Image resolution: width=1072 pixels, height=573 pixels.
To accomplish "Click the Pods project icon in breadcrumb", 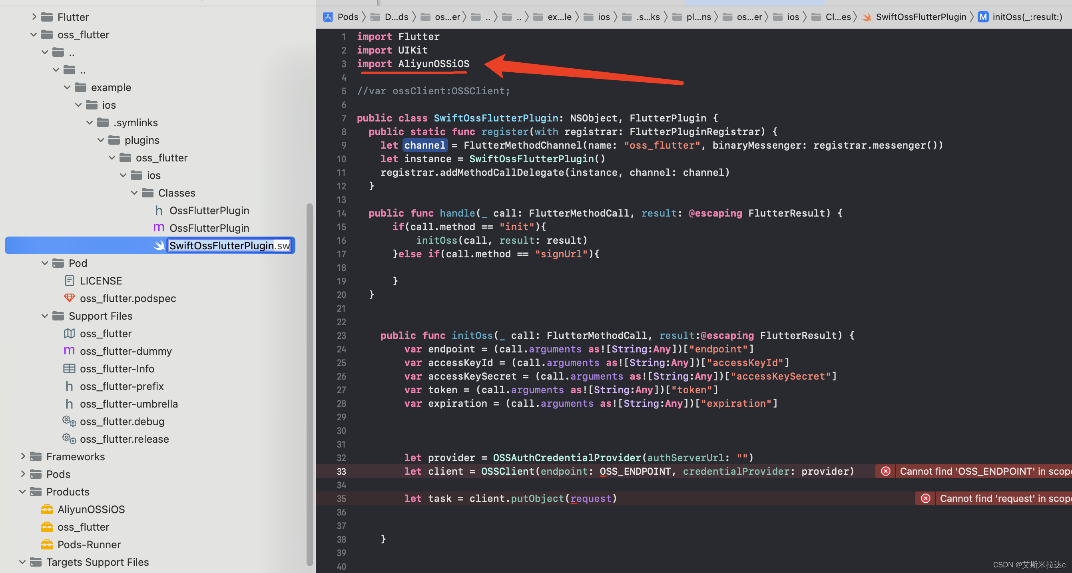I will 328,17.
